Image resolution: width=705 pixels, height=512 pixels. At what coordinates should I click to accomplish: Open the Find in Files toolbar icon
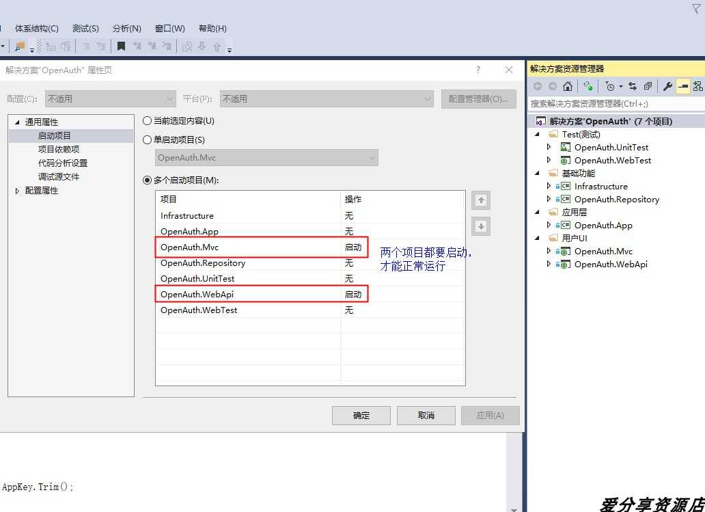19,46
